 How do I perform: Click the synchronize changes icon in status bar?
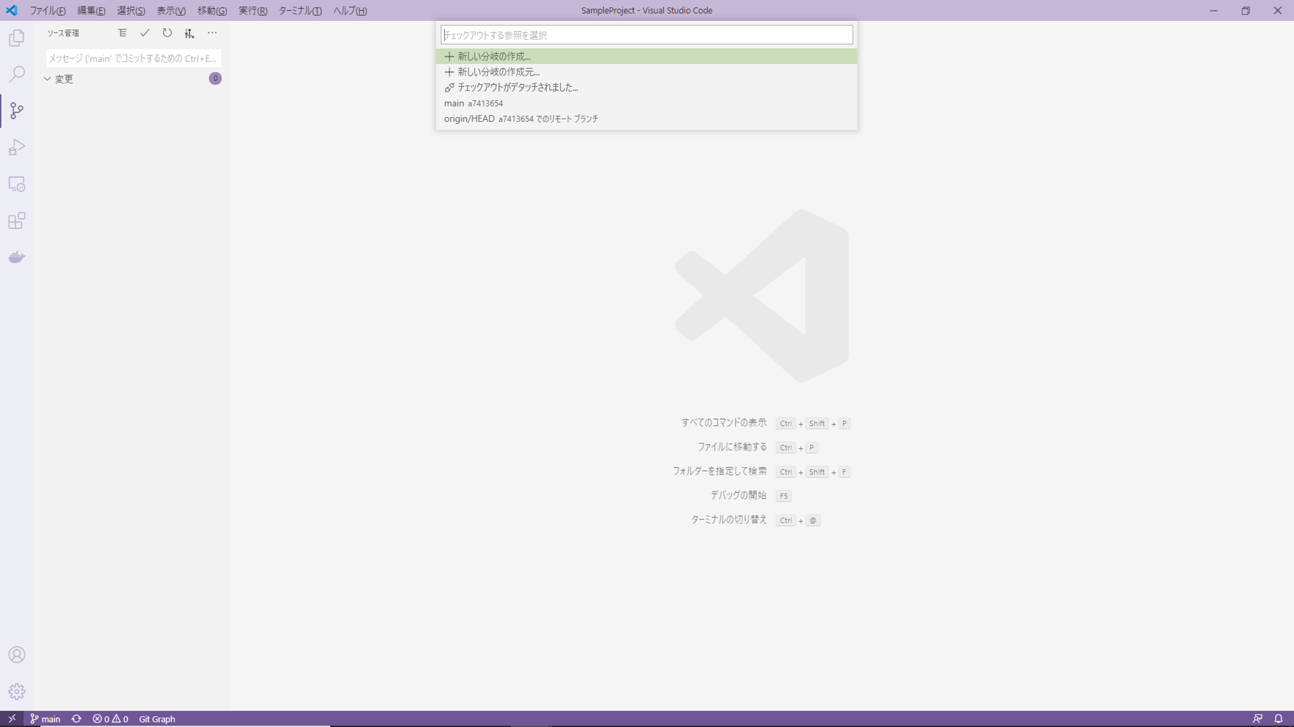click(x=76, y=719)
